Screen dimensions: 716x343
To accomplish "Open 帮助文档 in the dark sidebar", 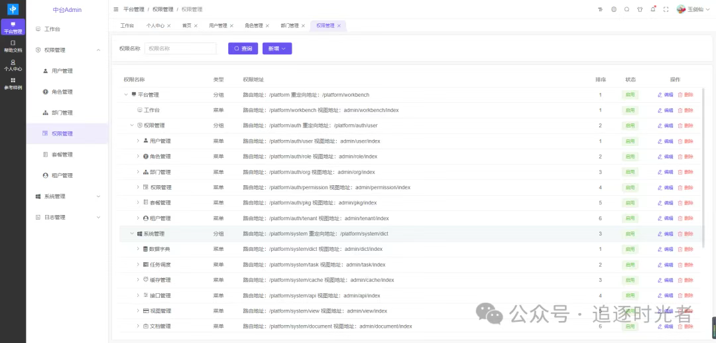I will point(13,46).
